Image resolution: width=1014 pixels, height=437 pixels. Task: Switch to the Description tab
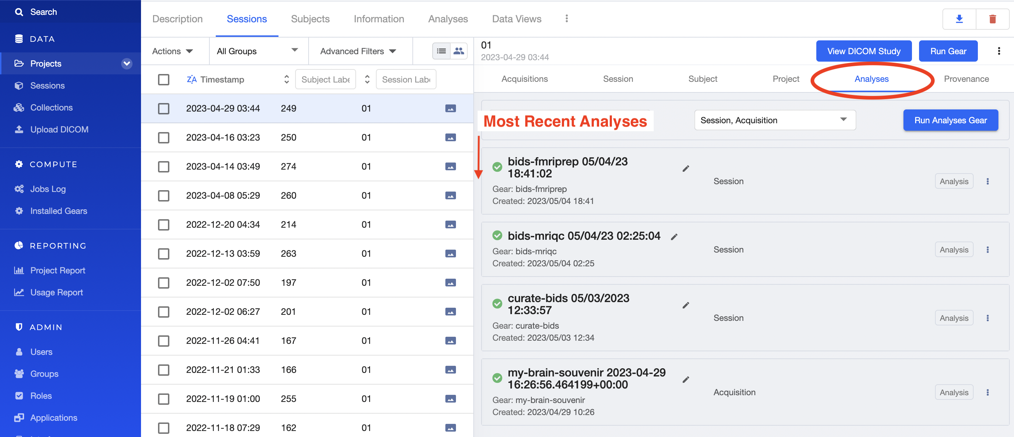pyautogui.click(x=177, y=18)
